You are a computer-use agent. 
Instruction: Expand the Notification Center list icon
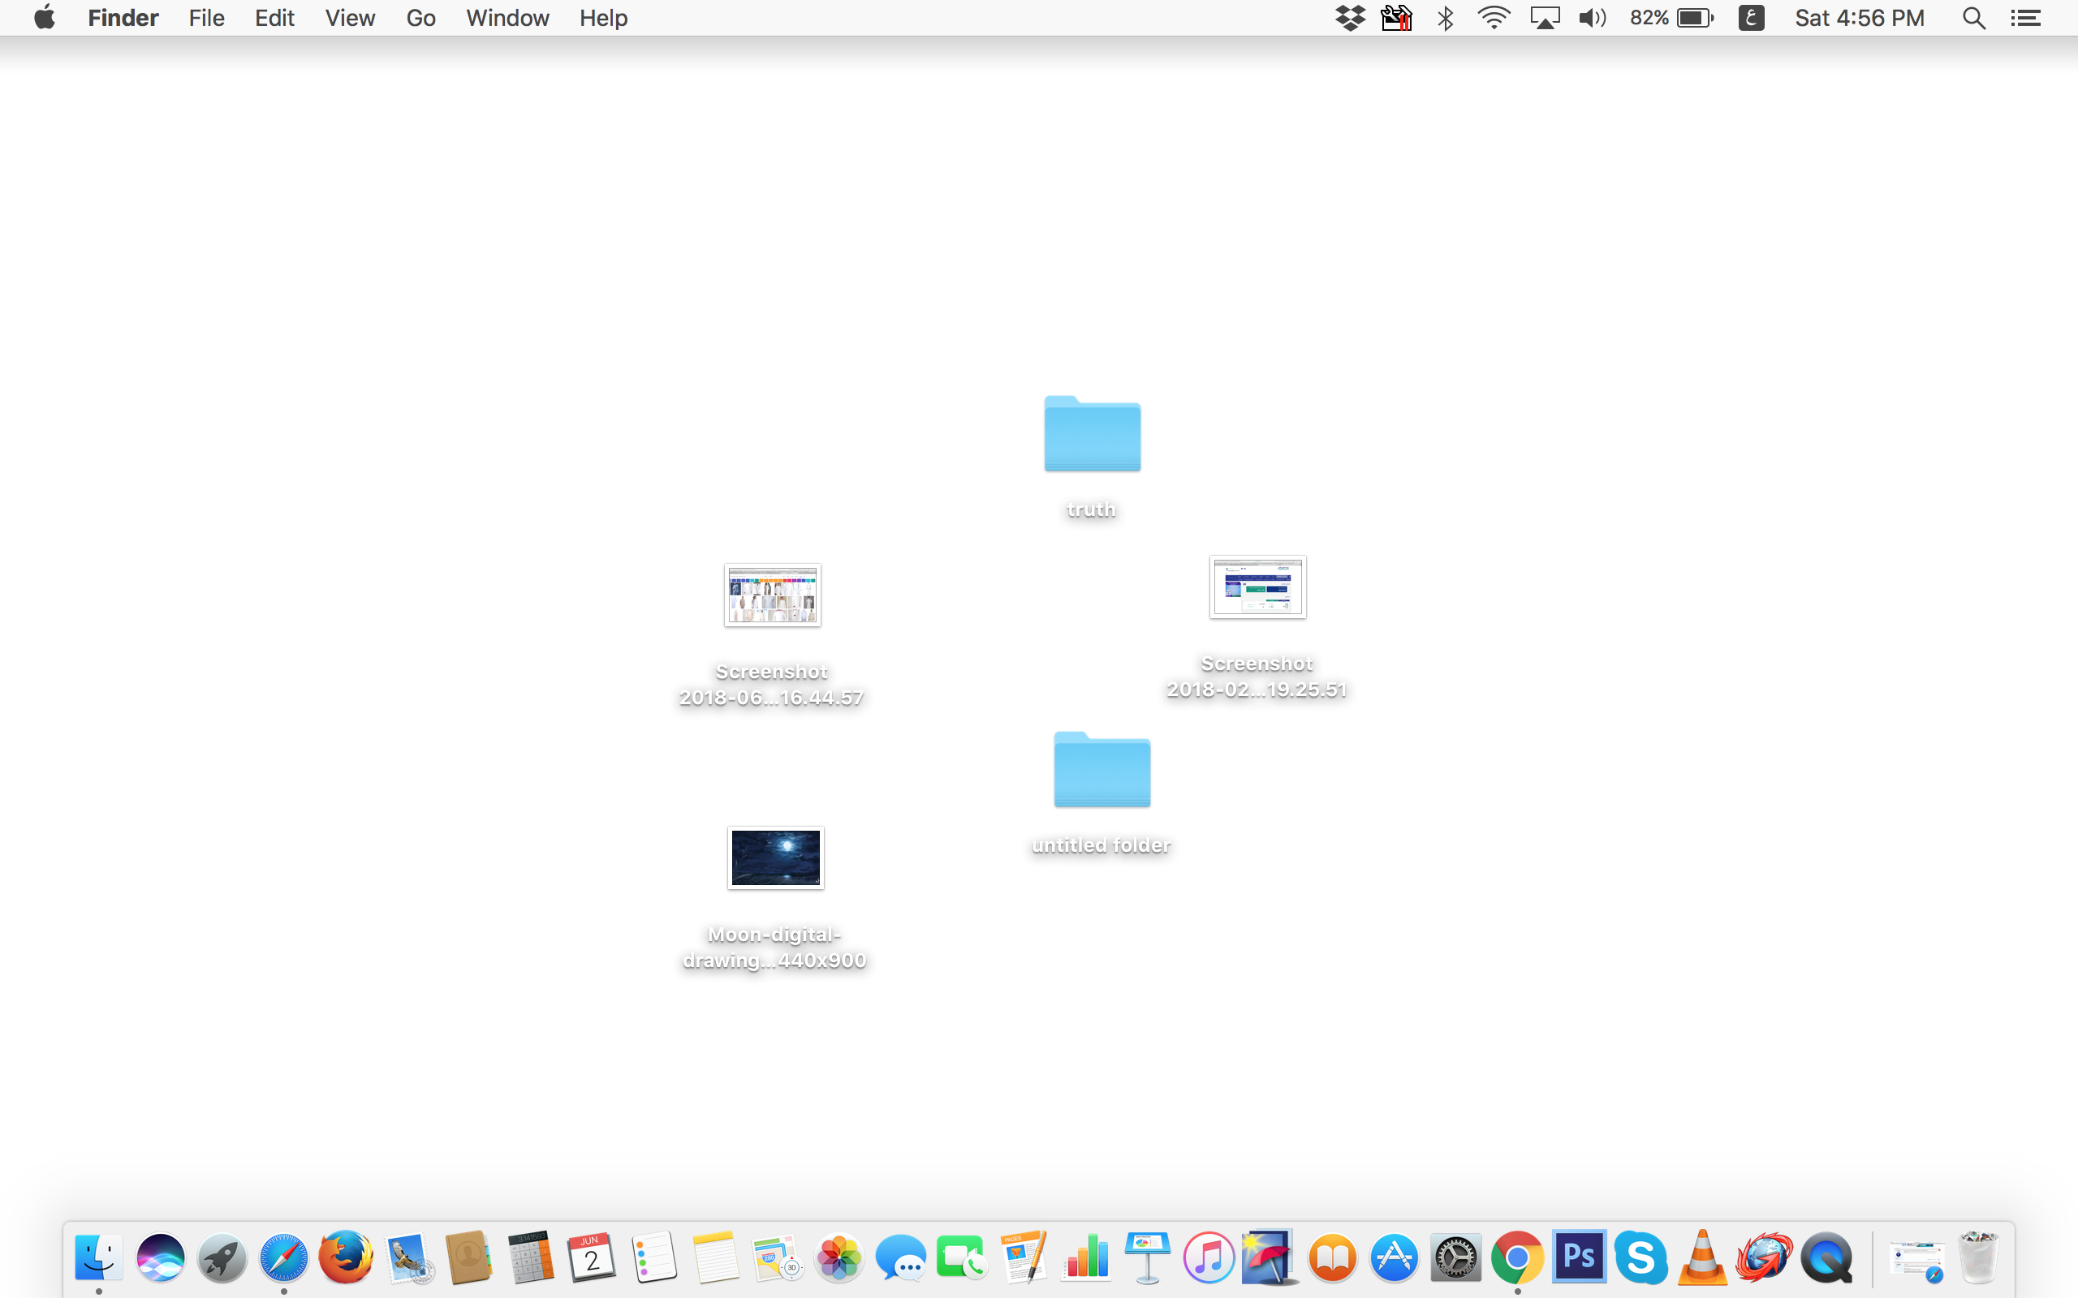click(2025, 18)
